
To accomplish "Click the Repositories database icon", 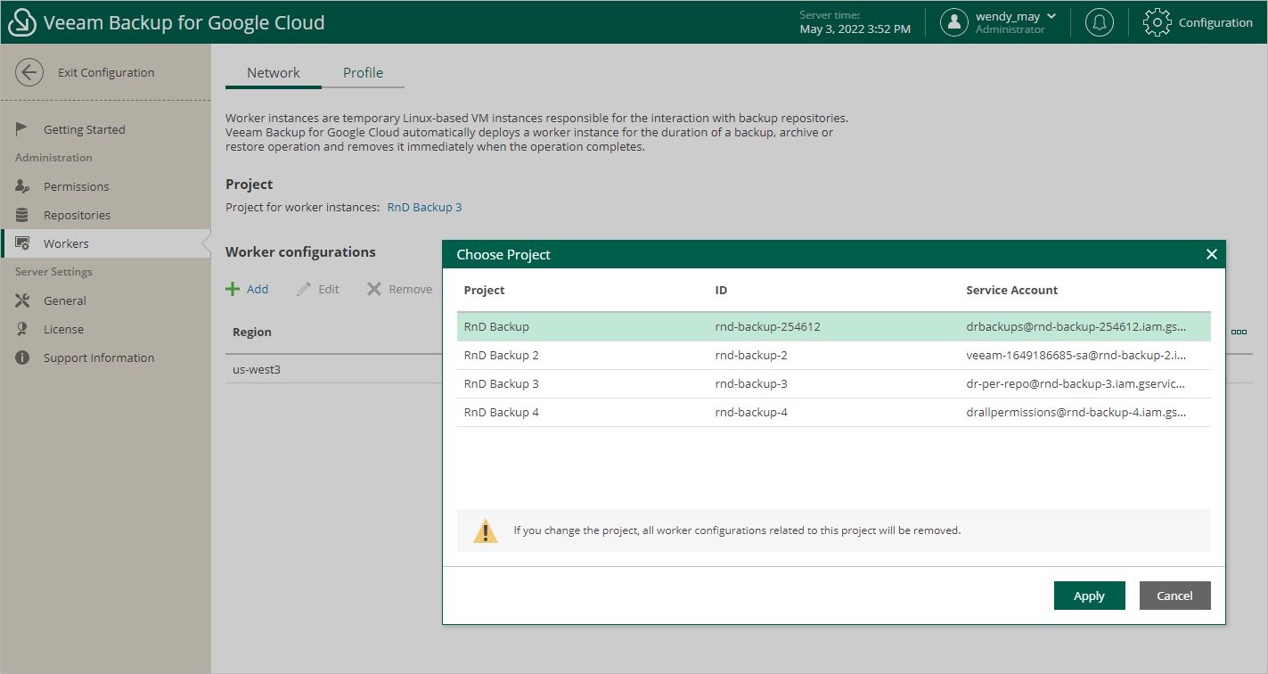I will pyautogui.click(x=23, y=215).
